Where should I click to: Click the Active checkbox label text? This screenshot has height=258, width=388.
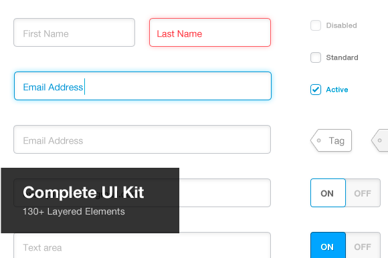[x=337, y=90]
